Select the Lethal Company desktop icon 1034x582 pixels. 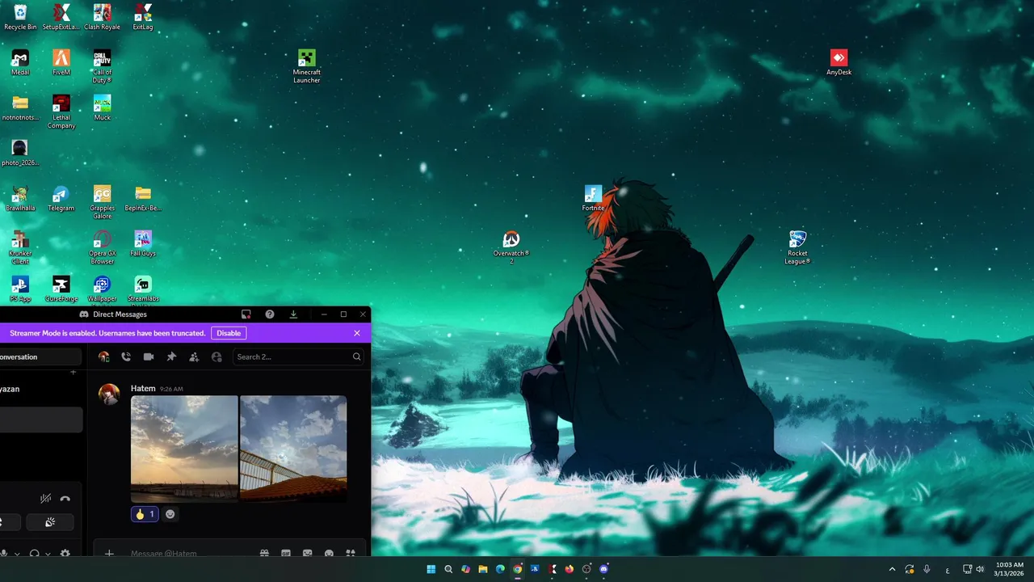tap(61, 112)
